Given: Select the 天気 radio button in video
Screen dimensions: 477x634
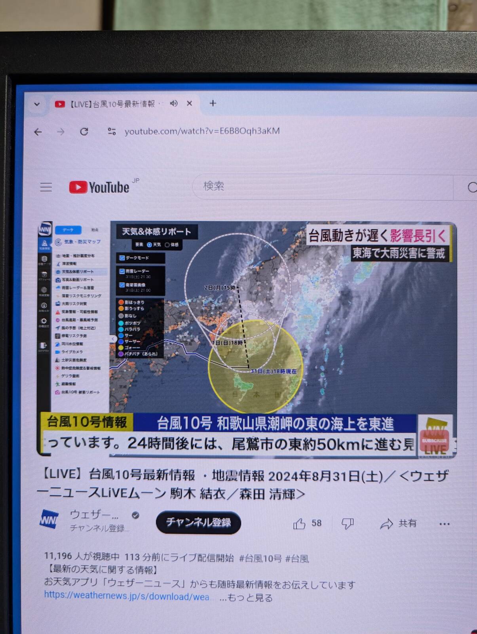Looking at the screenshot, I should coord(150,245).
